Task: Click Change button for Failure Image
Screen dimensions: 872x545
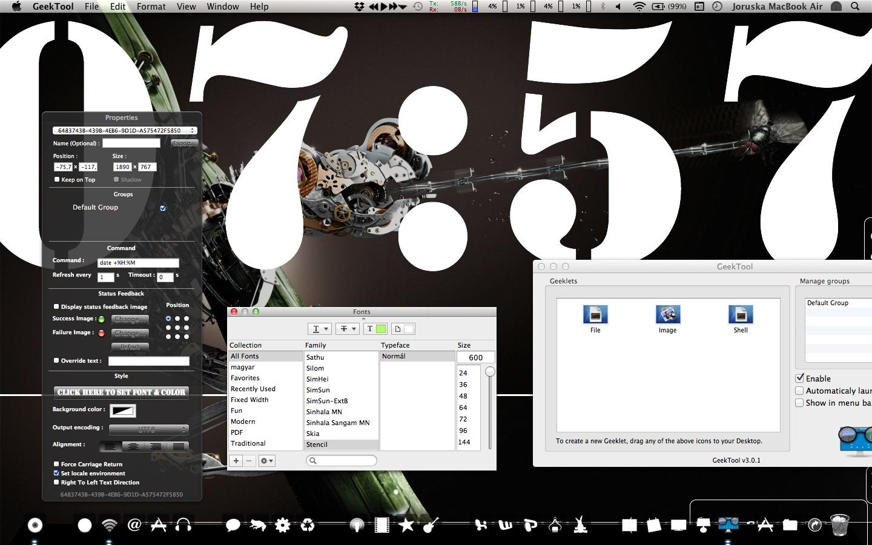Action: pos(130,333)
